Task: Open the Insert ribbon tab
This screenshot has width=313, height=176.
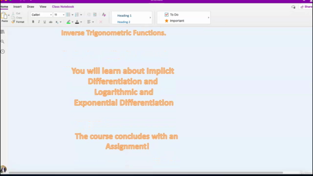Action: (x=18, y=7)
